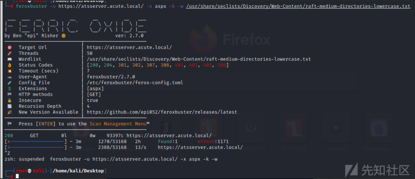Screen dimensions: 415x179
Task: Click the "ver: 2.7.0" version text
Action: tap(129, 36)
